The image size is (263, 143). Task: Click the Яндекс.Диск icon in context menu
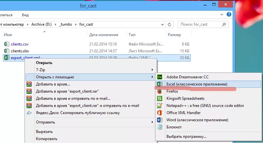[29, 113]
